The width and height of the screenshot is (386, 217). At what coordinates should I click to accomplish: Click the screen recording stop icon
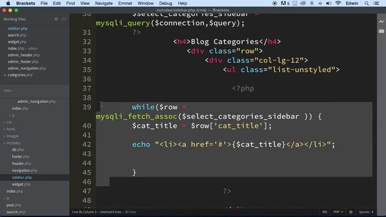click(x=274, y=4)
